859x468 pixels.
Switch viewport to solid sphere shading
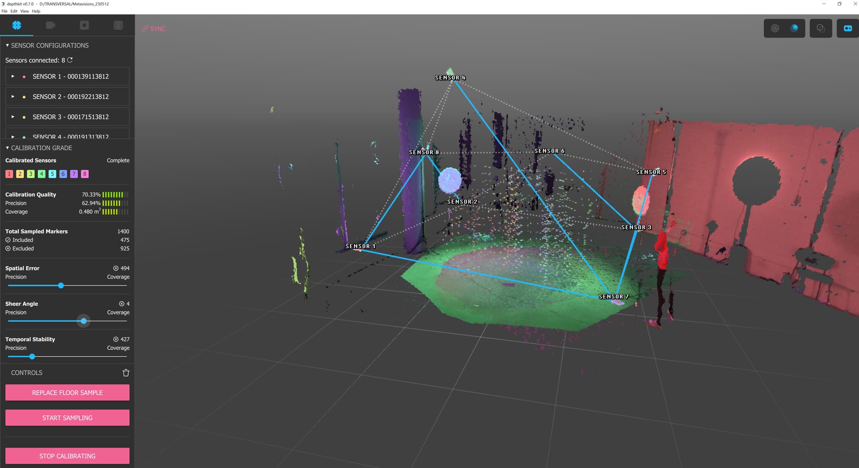(794, 28)
